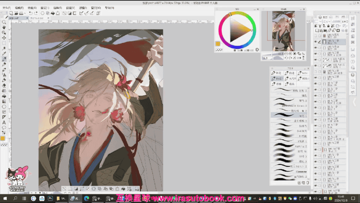Toggle visibility of layer 图层 4

point(316,156)
